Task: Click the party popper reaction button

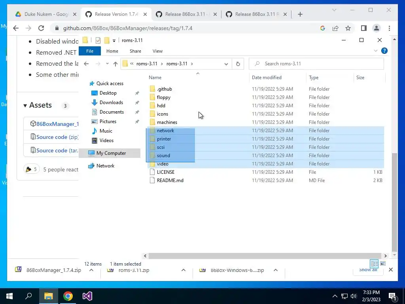Action: point(32,169)
